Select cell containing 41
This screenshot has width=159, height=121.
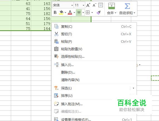pyautogui.click(x=21, y=9)
